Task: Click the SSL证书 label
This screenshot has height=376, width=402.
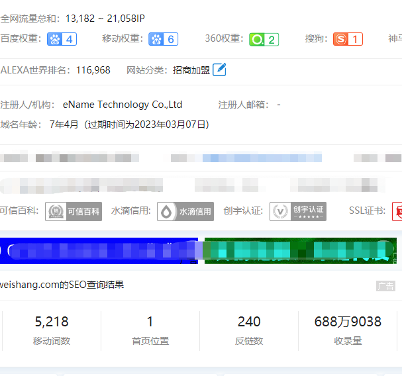Action: pos(367,211)
